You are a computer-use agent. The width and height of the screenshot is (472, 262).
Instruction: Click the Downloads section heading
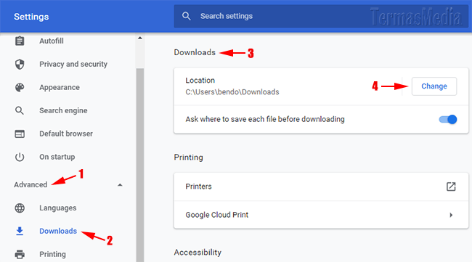tap(195, 52)
